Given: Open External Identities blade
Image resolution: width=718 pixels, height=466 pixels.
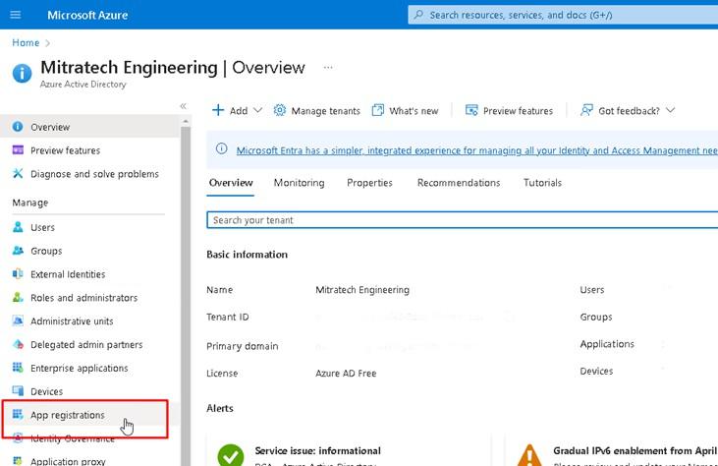Looking at the screenshot, I should (68, 274).
